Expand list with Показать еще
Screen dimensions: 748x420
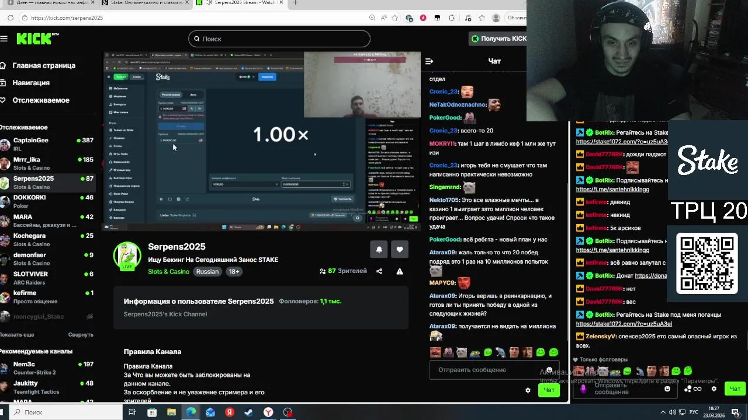pos(17,335)
